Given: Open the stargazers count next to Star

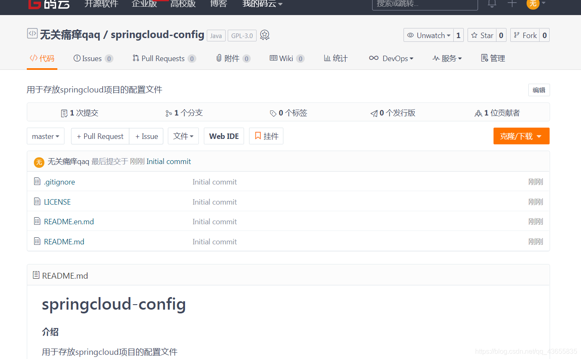Looking at the screenshot, I should [x=501, y=35].
